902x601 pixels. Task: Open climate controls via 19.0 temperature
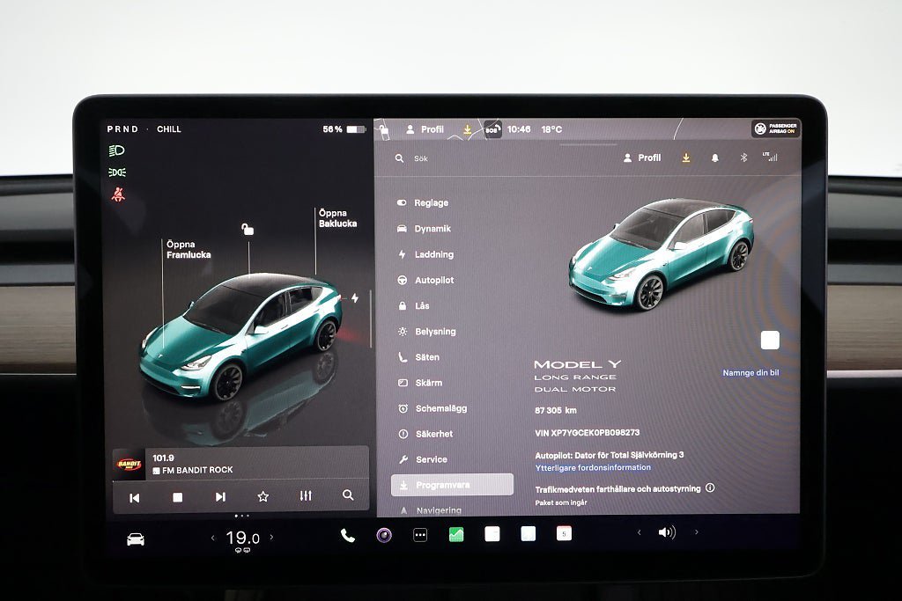coord(242,539)
